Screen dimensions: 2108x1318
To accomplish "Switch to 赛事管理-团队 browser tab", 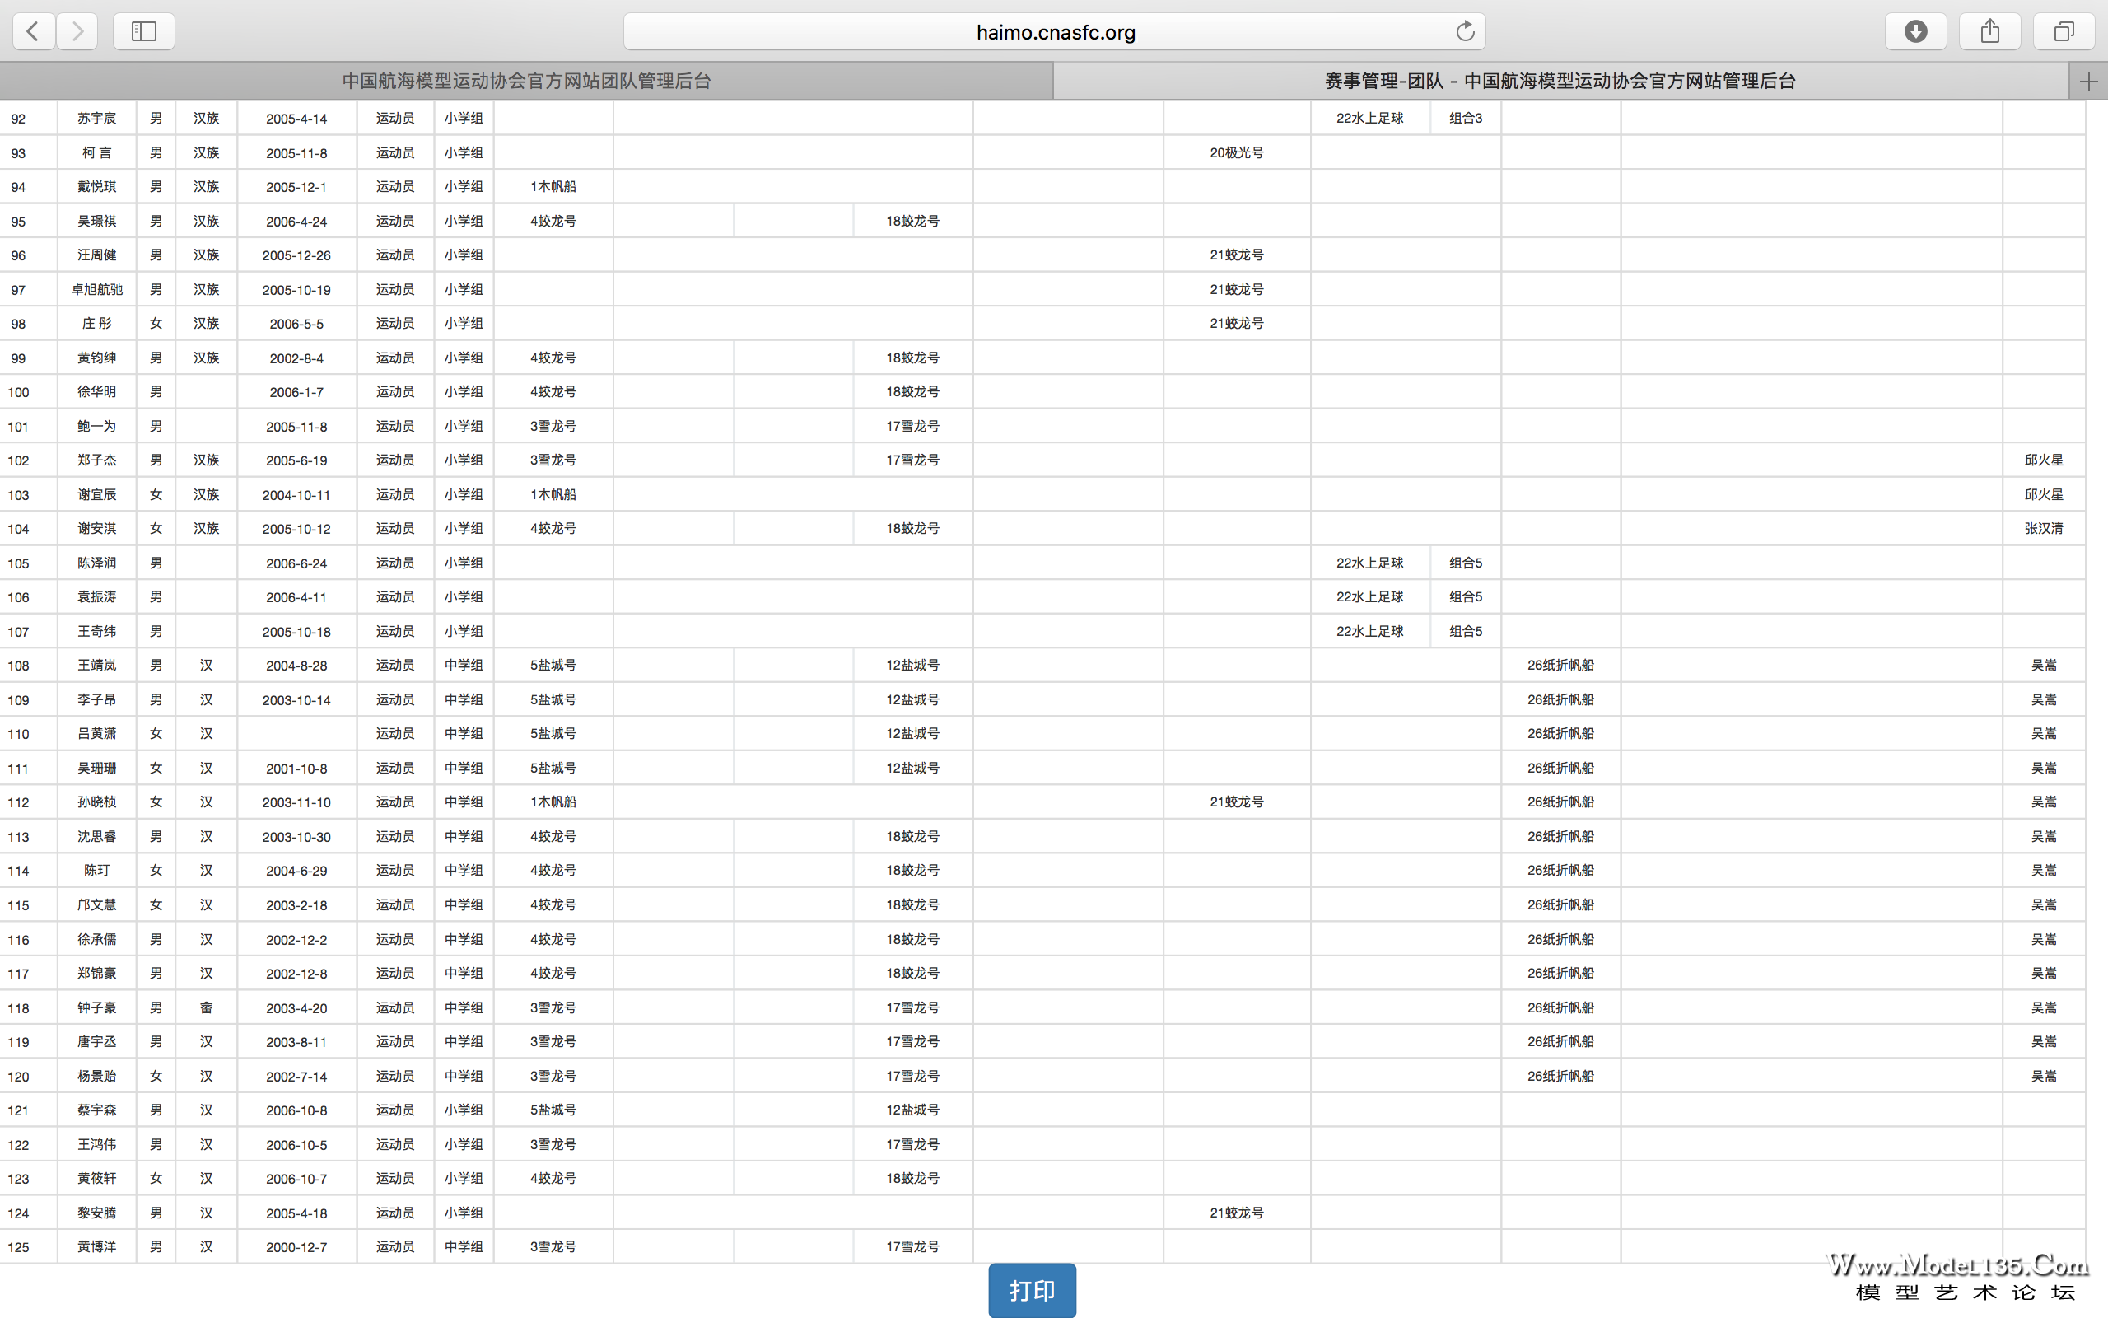I will [x=1560, y=81].
